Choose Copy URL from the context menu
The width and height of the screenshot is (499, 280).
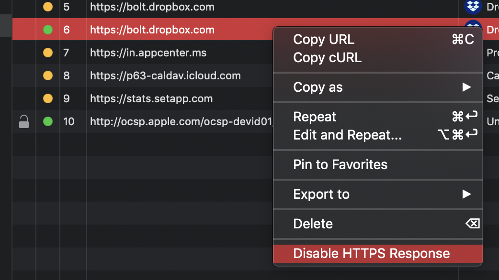click(323, 39)
